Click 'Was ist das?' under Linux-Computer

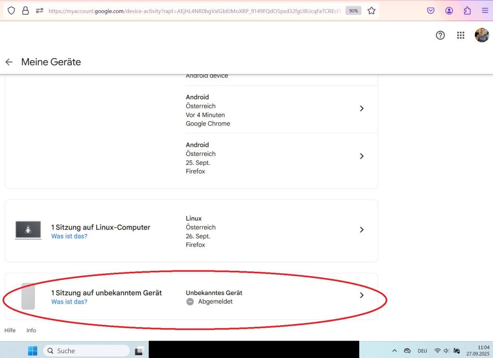(x=69, y=236)
